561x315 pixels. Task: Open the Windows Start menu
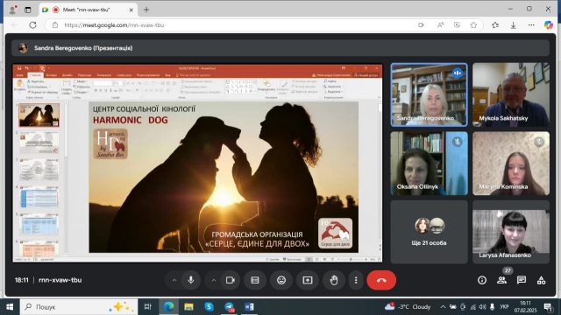(10, 307)
